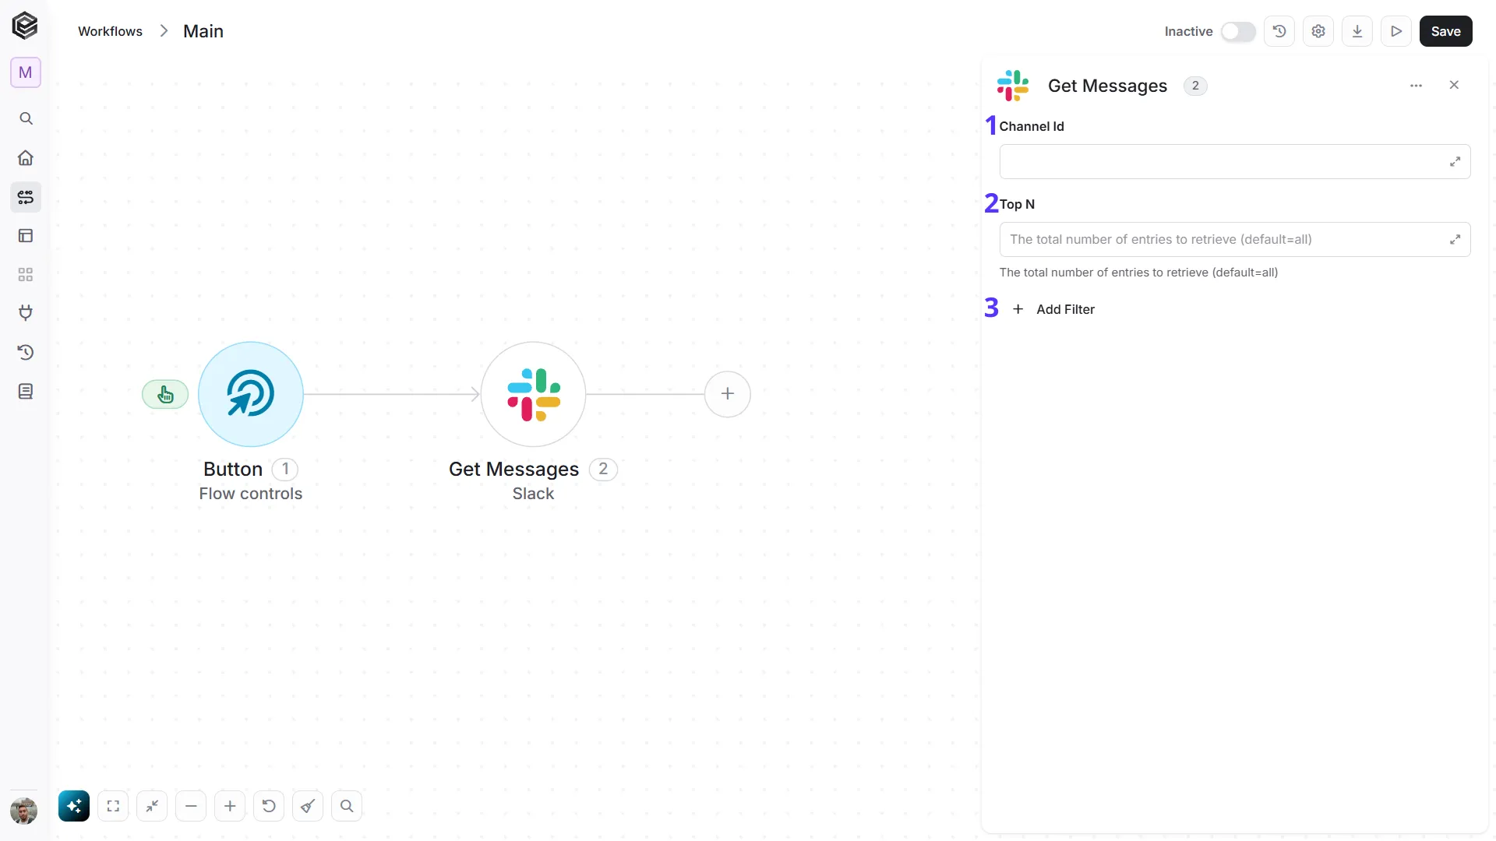Image resolution: width=1496 pixels, height=841 pixels.
Task: Click the Slack logo in panel header
Action: pos(1013,86)
